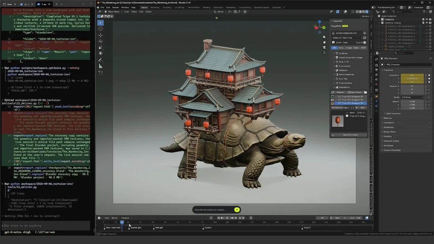Activate the Scale tool

coord(101,47)
